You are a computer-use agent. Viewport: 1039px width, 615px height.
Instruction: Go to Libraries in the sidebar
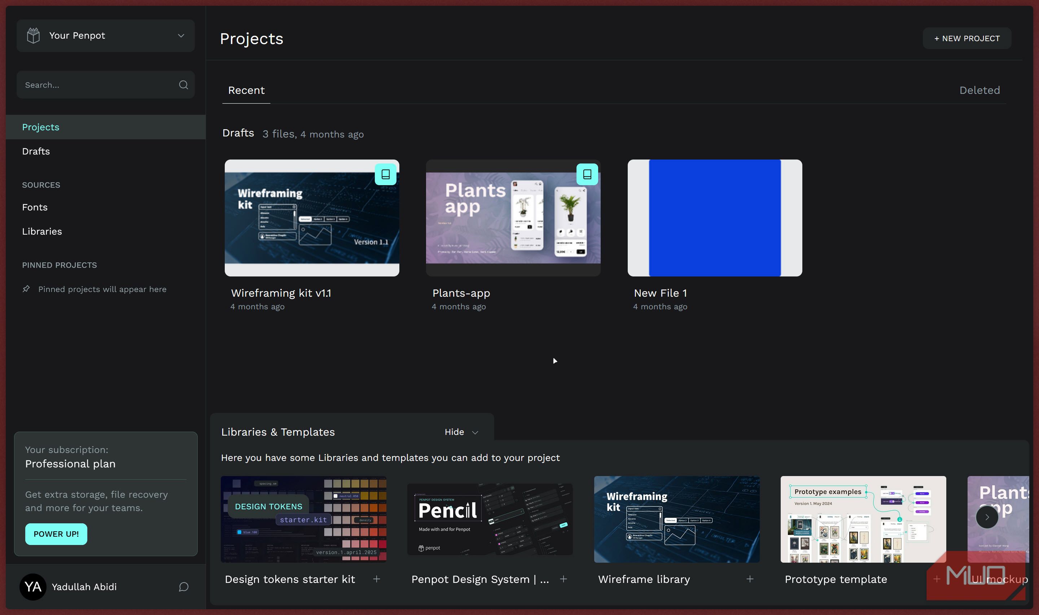[42, 231]
